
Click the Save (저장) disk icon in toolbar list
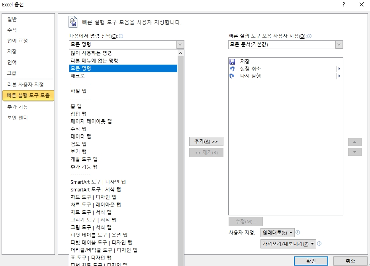click(x=233, y=62)
